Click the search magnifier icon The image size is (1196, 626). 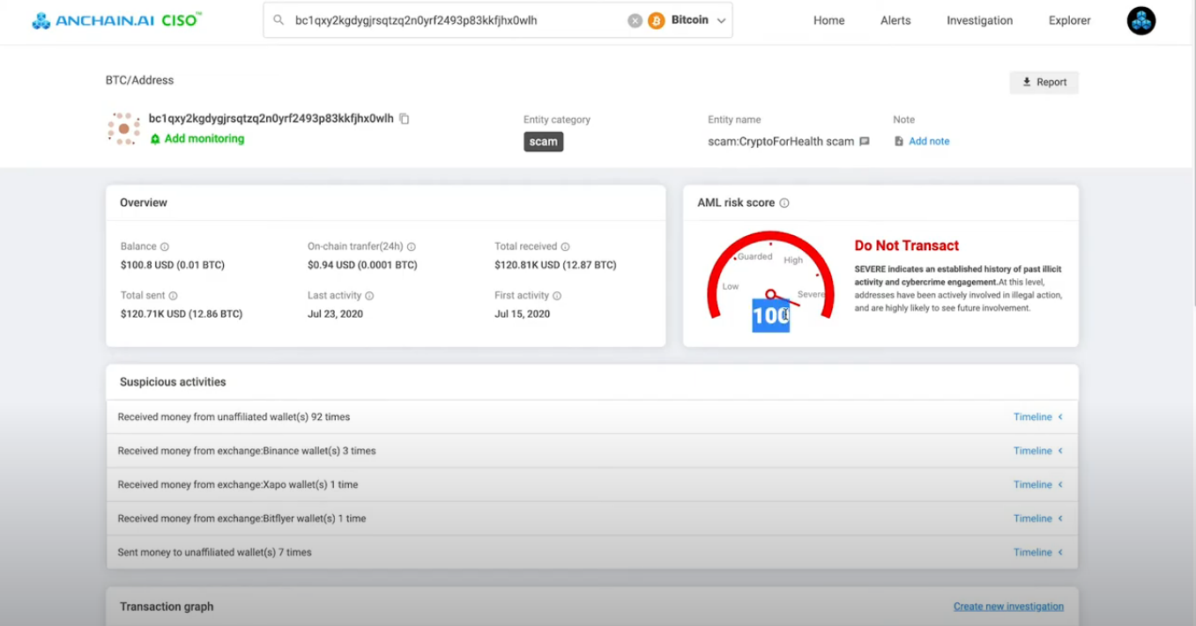pos(279,20)
